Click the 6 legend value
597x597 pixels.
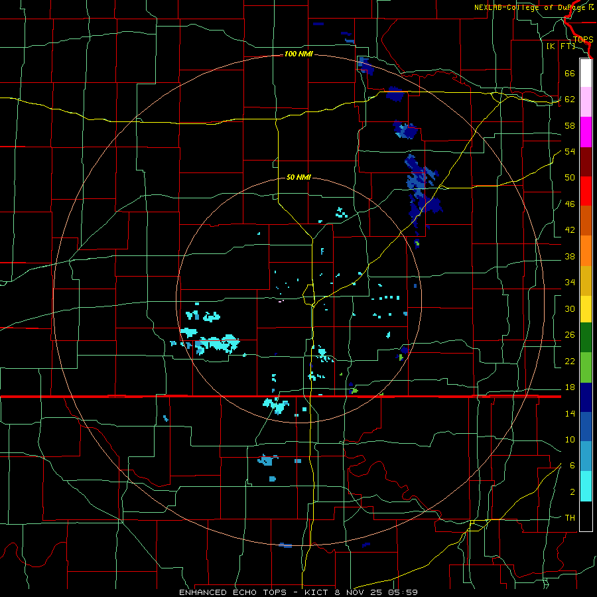pyautogui.click(x=572, y=466)
